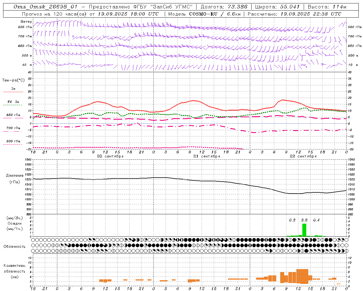Click the "Тем-ра(°C)" axis title
The width and height of the screenshot is (363, 291).
click(13, 80)
